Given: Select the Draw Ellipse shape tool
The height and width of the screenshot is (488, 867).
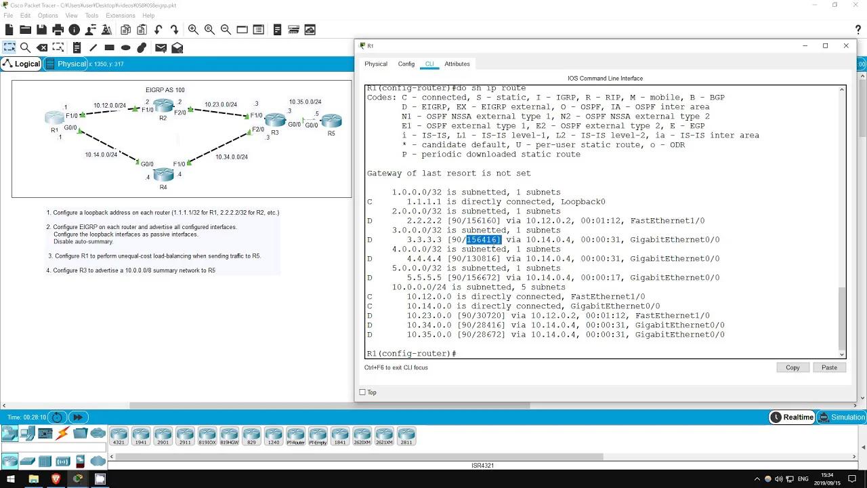Looking at the screenshot, I should coord(125,47).
